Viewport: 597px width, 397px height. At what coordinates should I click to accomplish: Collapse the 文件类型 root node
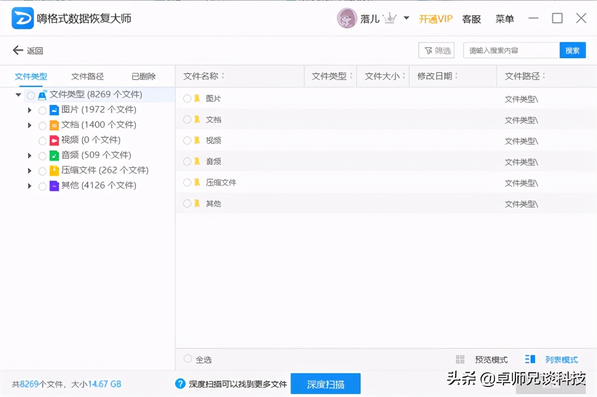coord(18,95)
